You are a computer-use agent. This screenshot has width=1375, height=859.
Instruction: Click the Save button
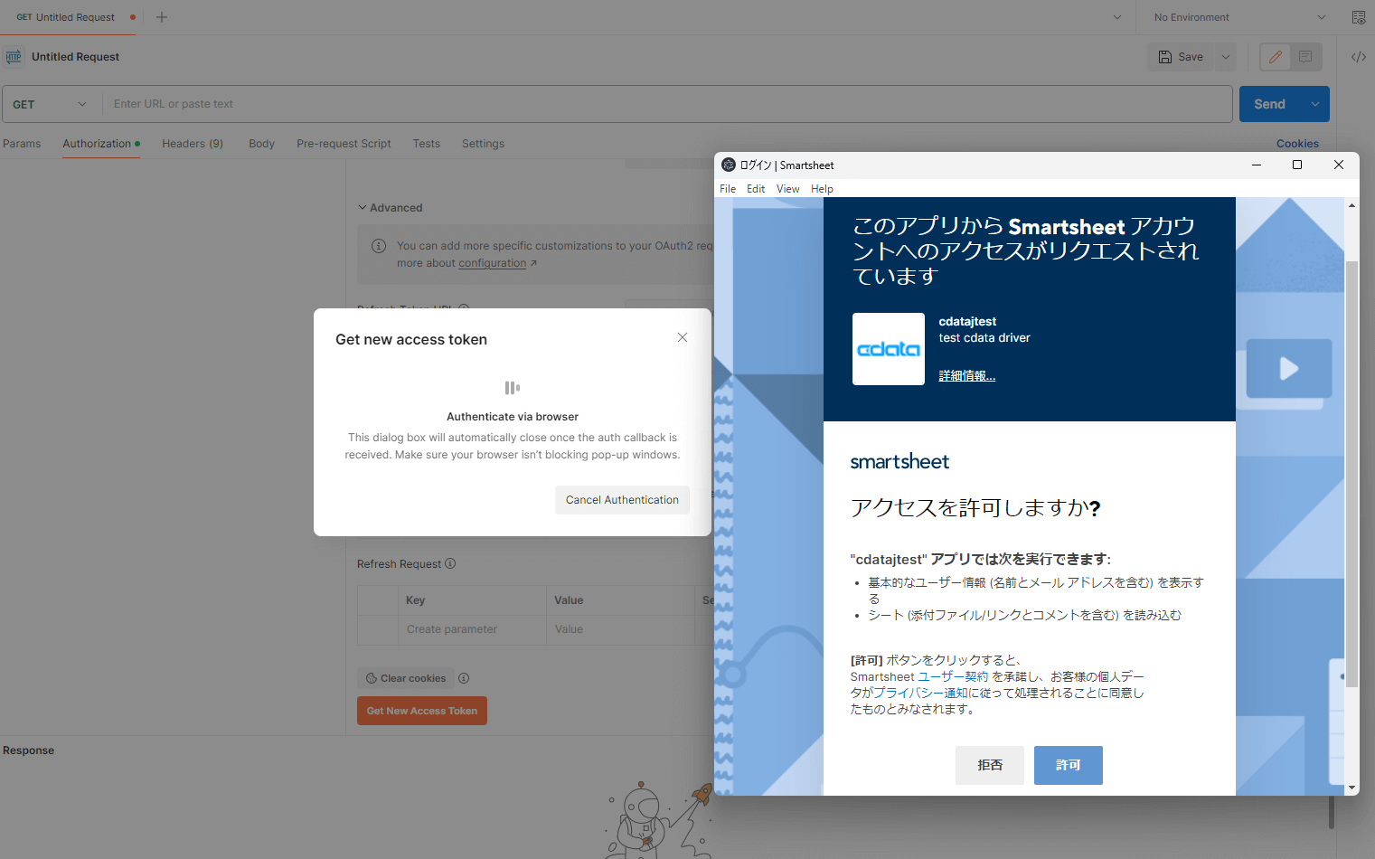1181,57
